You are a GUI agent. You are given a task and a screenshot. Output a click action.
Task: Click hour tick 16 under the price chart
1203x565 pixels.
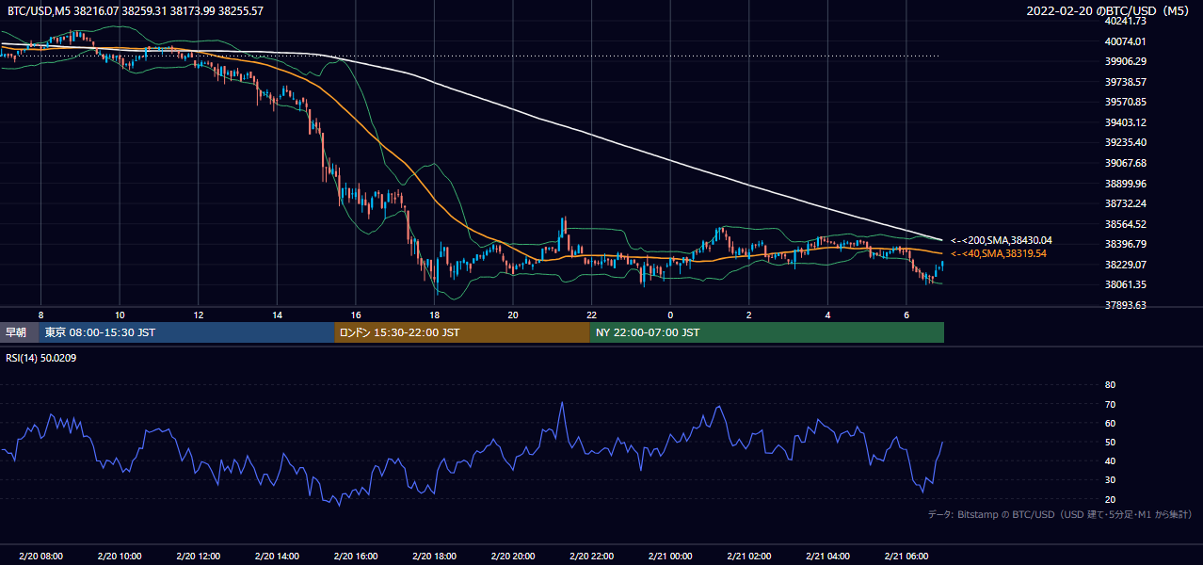pyautogui.click(x=355, y=314)
